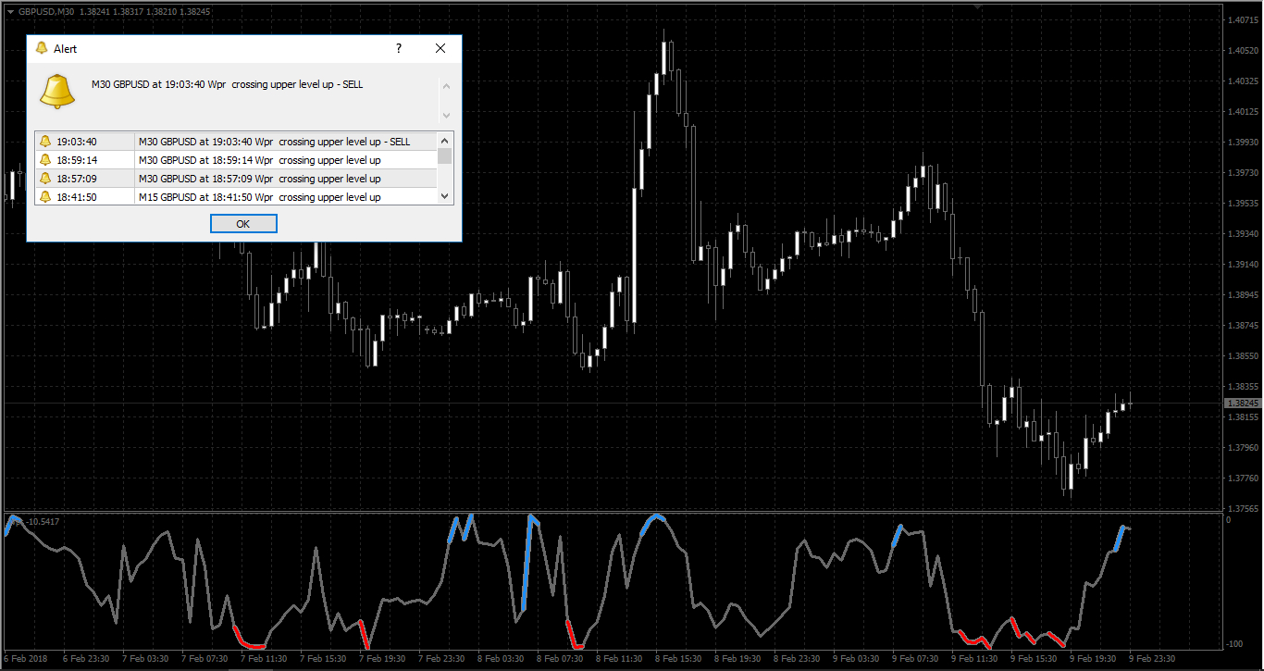Click the question mark help button in Alert dialog
The image size is (1264, 671).
pos(399,48)
